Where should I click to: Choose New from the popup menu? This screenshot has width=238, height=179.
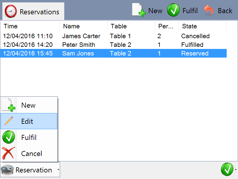tap(29, 105)
